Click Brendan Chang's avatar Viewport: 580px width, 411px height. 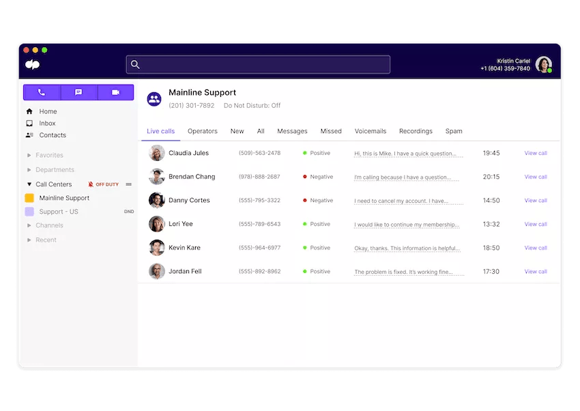(x=157, y=176)
